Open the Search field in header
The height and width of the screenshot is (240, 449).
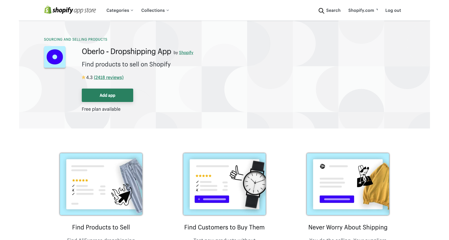pos(329,10)
